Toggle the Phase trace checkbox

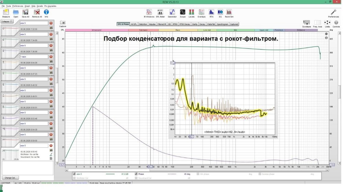click(x=136, y=174)
